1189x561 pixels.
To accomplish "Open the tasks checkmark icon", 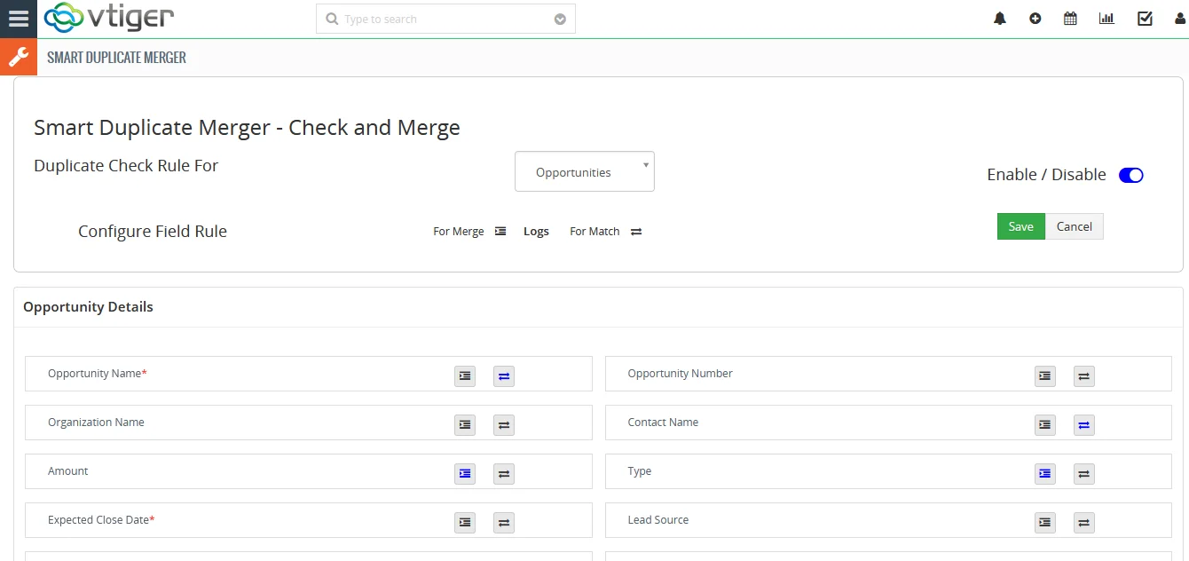I will (1145, 19).
